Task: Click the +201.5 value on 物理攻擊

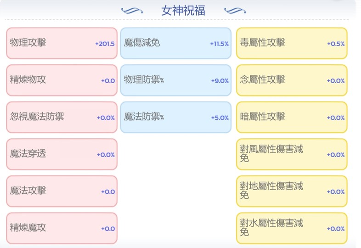Action: coord(105,44)
